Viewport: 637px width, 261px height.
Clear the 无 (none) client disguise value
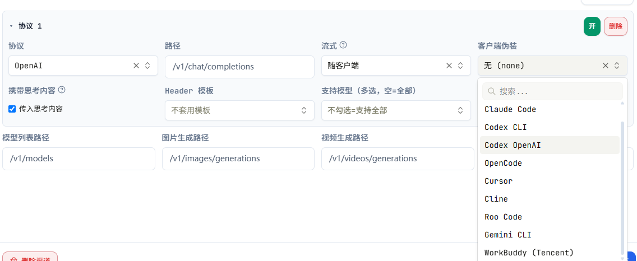(x=605, y=66)
